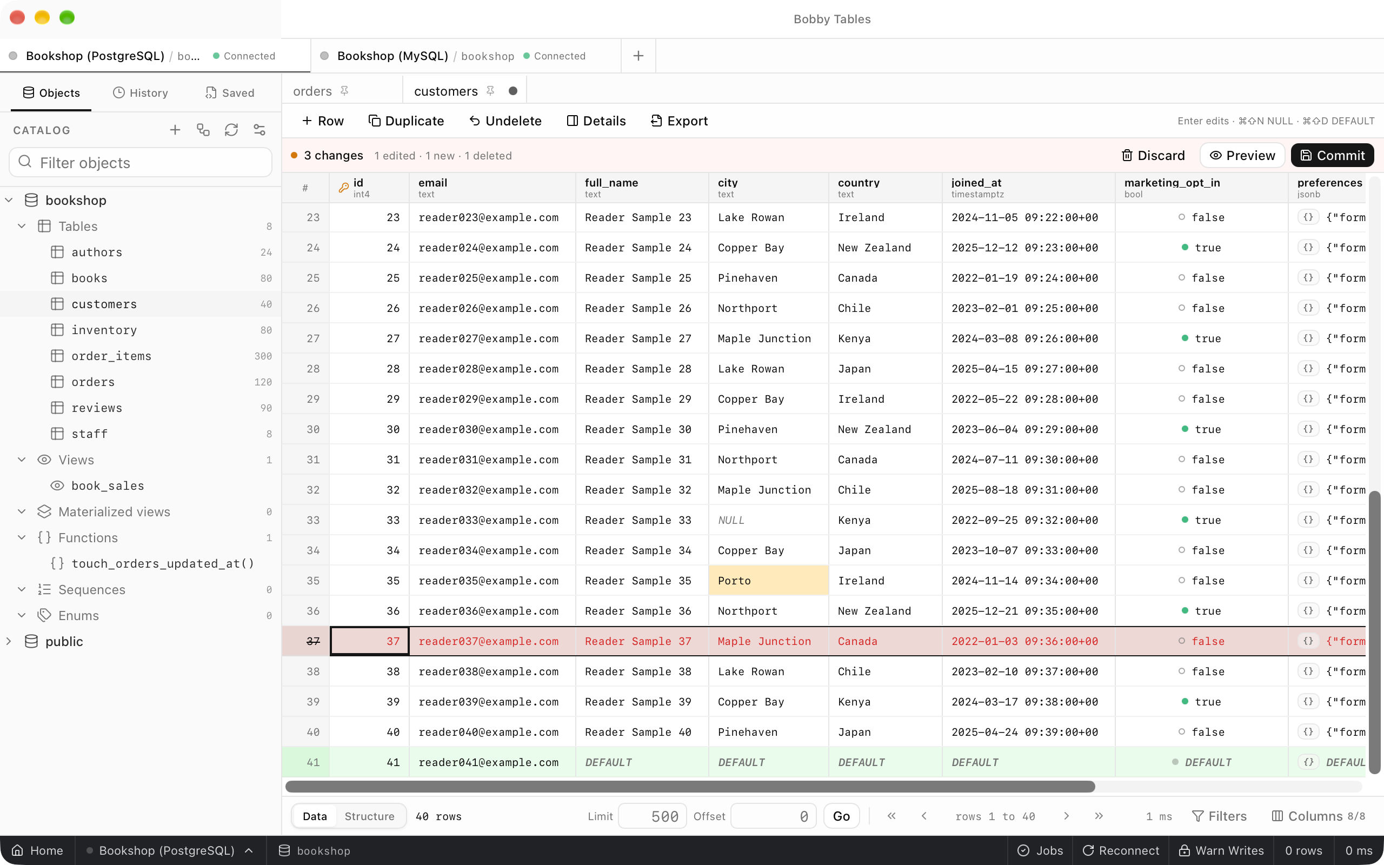Open Filters for the table
The image size is (1384, 865).
click(x=1219, y=816)
